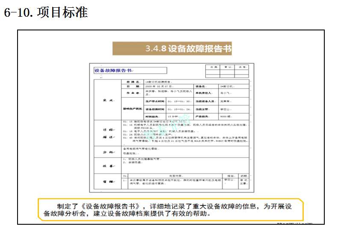Image resolution: width=344 pixels, height=229 pixels.
Task: Click the "设备故障时间" cell
Action: tap(155, 109)
